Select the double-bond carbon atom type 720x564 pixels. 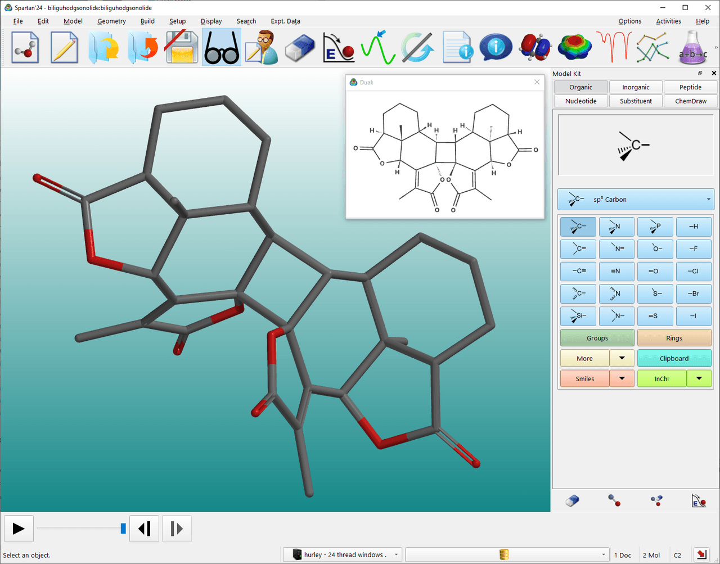coord(578,249)
